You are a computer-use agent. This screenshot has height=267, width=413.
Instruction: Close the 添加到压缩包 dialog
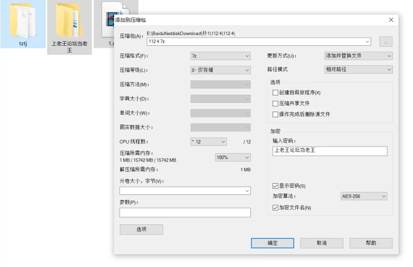tap(391, 20)
